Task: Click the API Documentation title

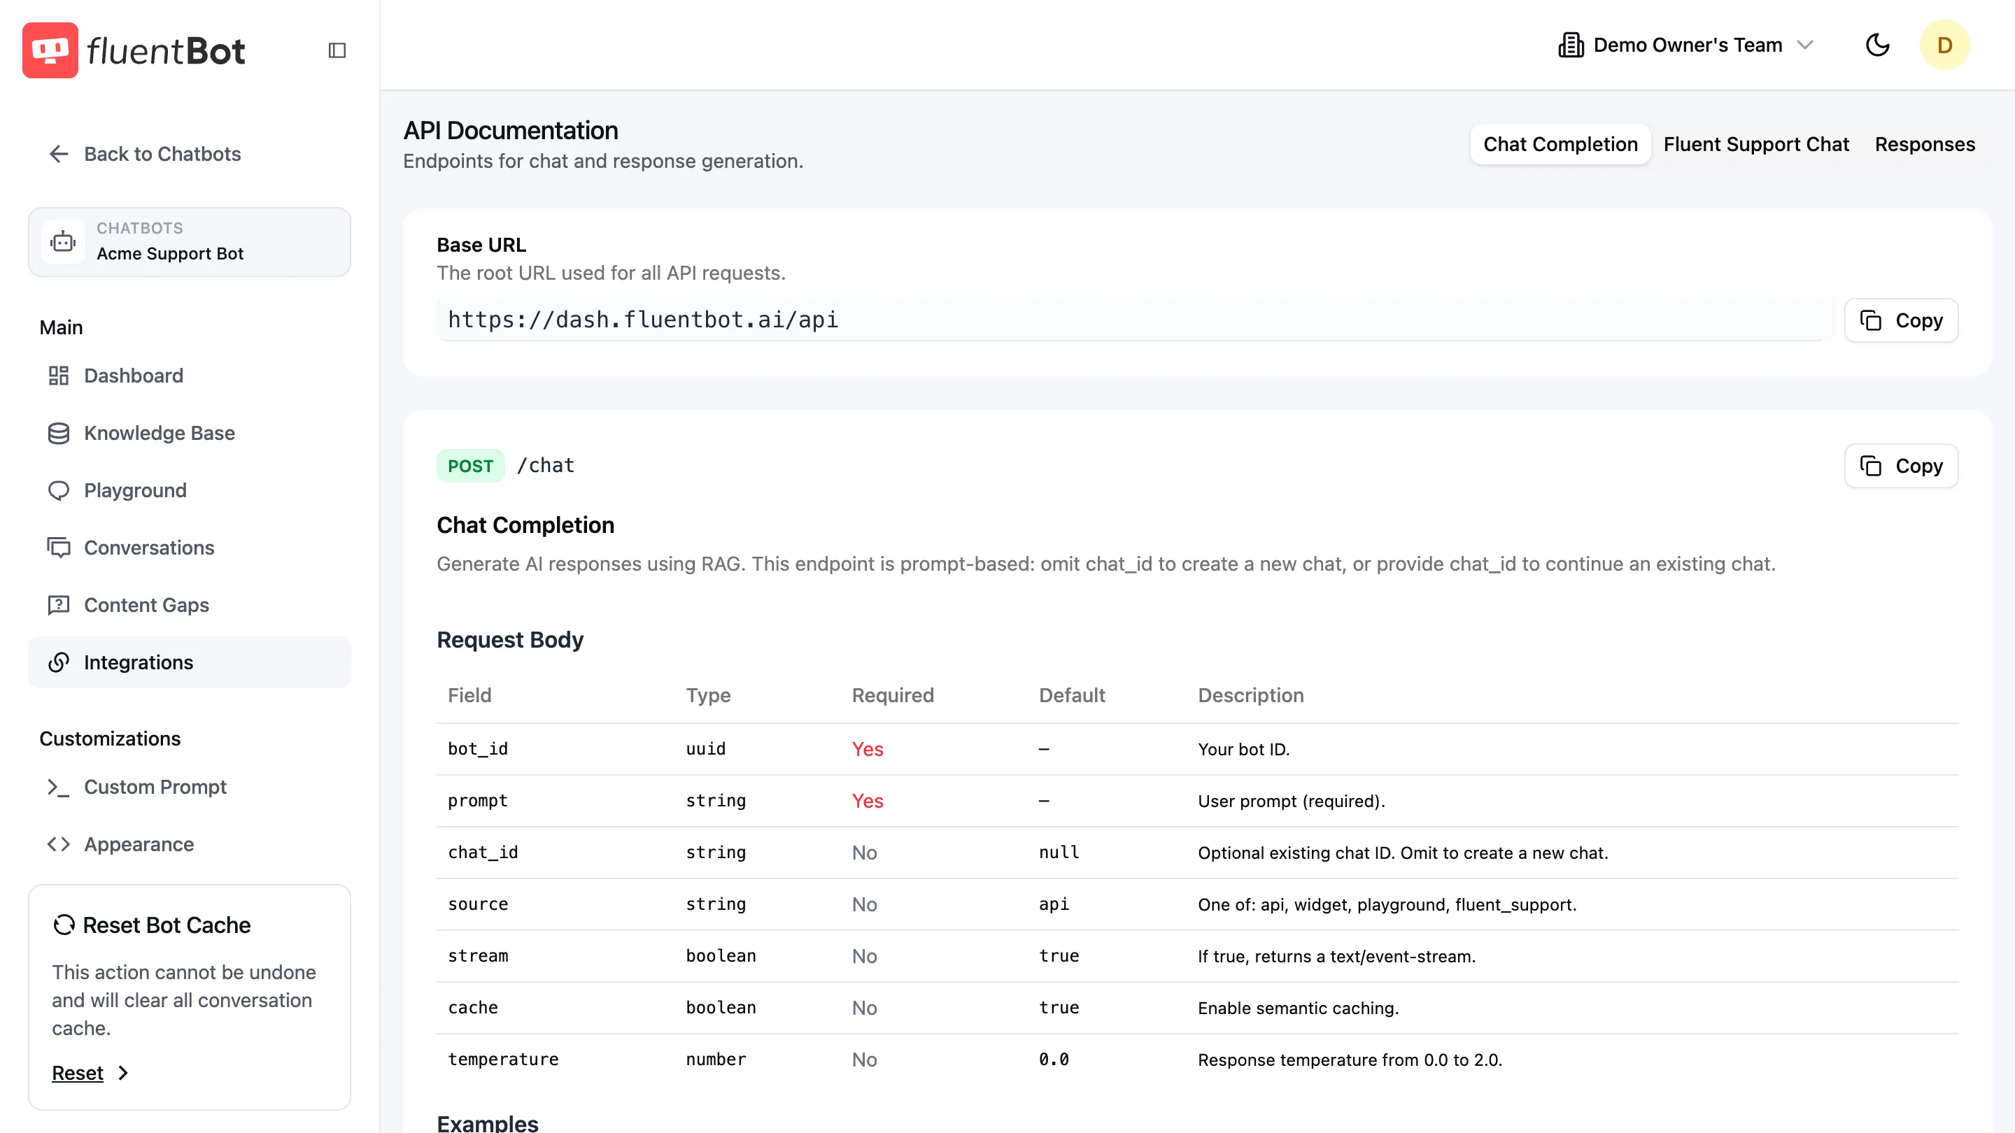Action: (511, 131)
